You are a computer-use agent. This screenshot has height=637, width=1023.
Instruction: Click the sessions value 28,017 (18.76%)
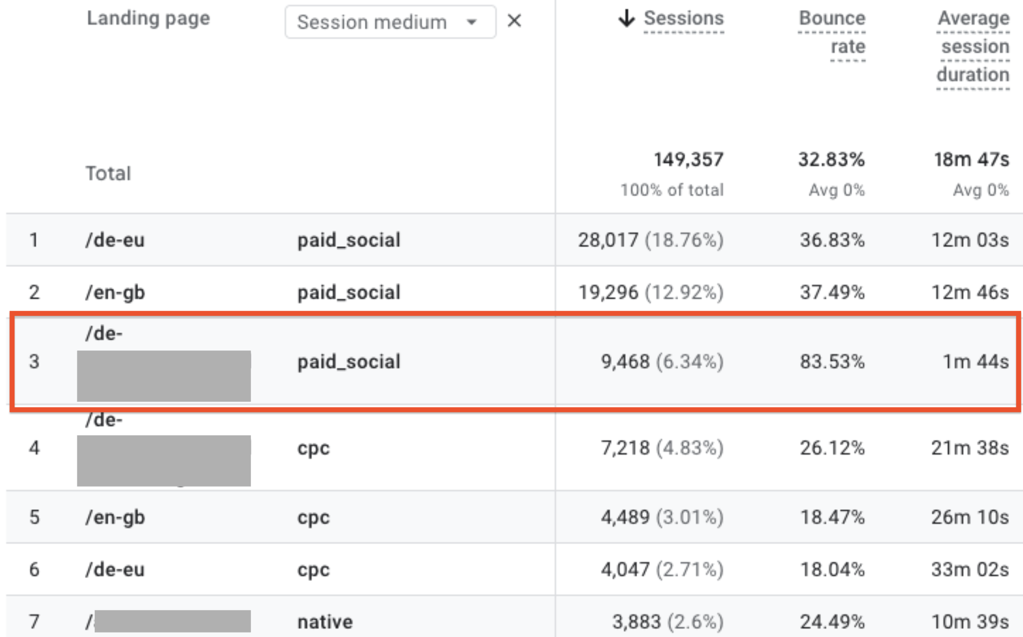coord(651,240)
